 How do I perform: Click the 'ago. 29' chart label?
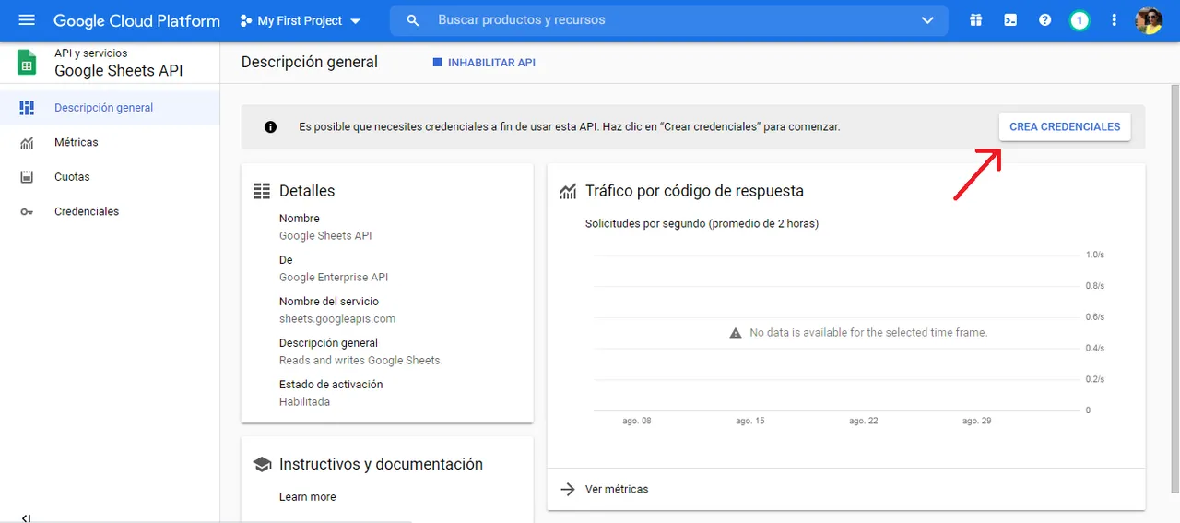coord(977,421)
